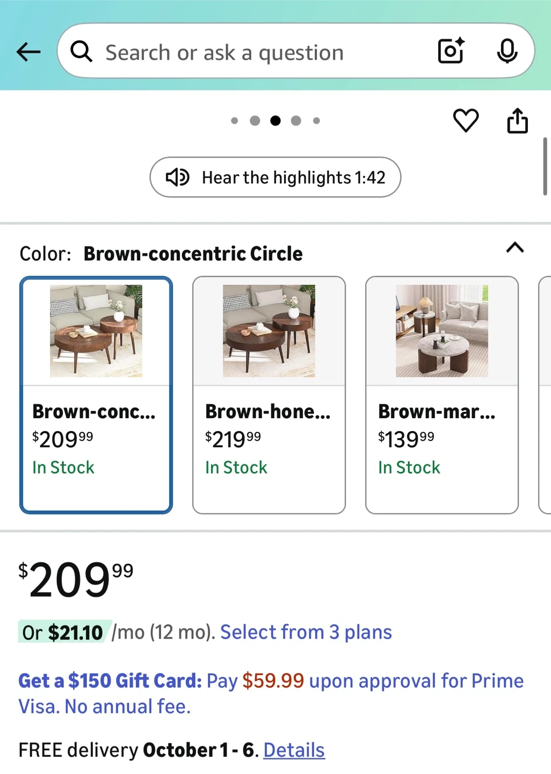Tap the search magnifier icon
Viewport: 551px width, 774px height.
[82, 52]
